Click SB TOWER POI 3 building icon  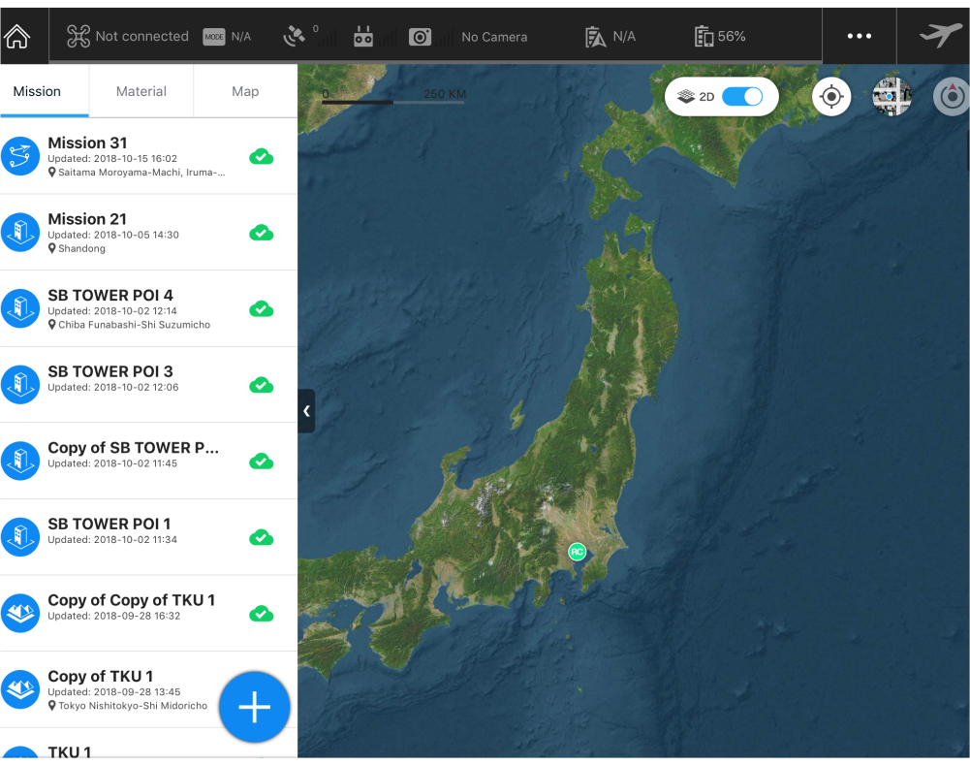[x=20, y=384]
